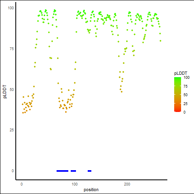
Task: Click the 50 tick label on y-axis
Action: pyautogui.click(x=12, y=90)
